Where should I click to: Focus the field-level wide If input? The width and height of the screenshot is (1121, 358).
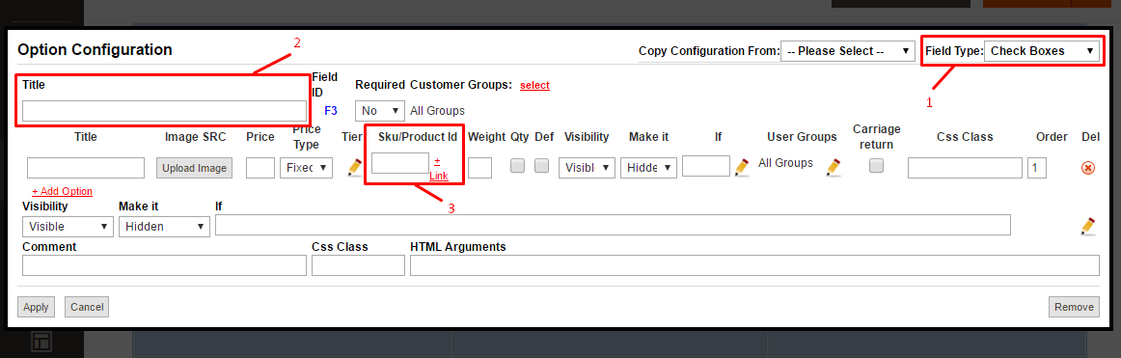point(613,225)
